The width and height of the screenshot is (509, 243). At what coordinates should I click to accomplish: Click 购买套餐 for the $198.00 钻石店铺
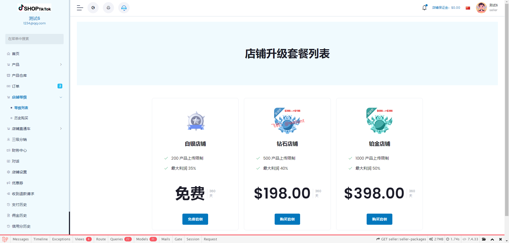pos(287,219)
